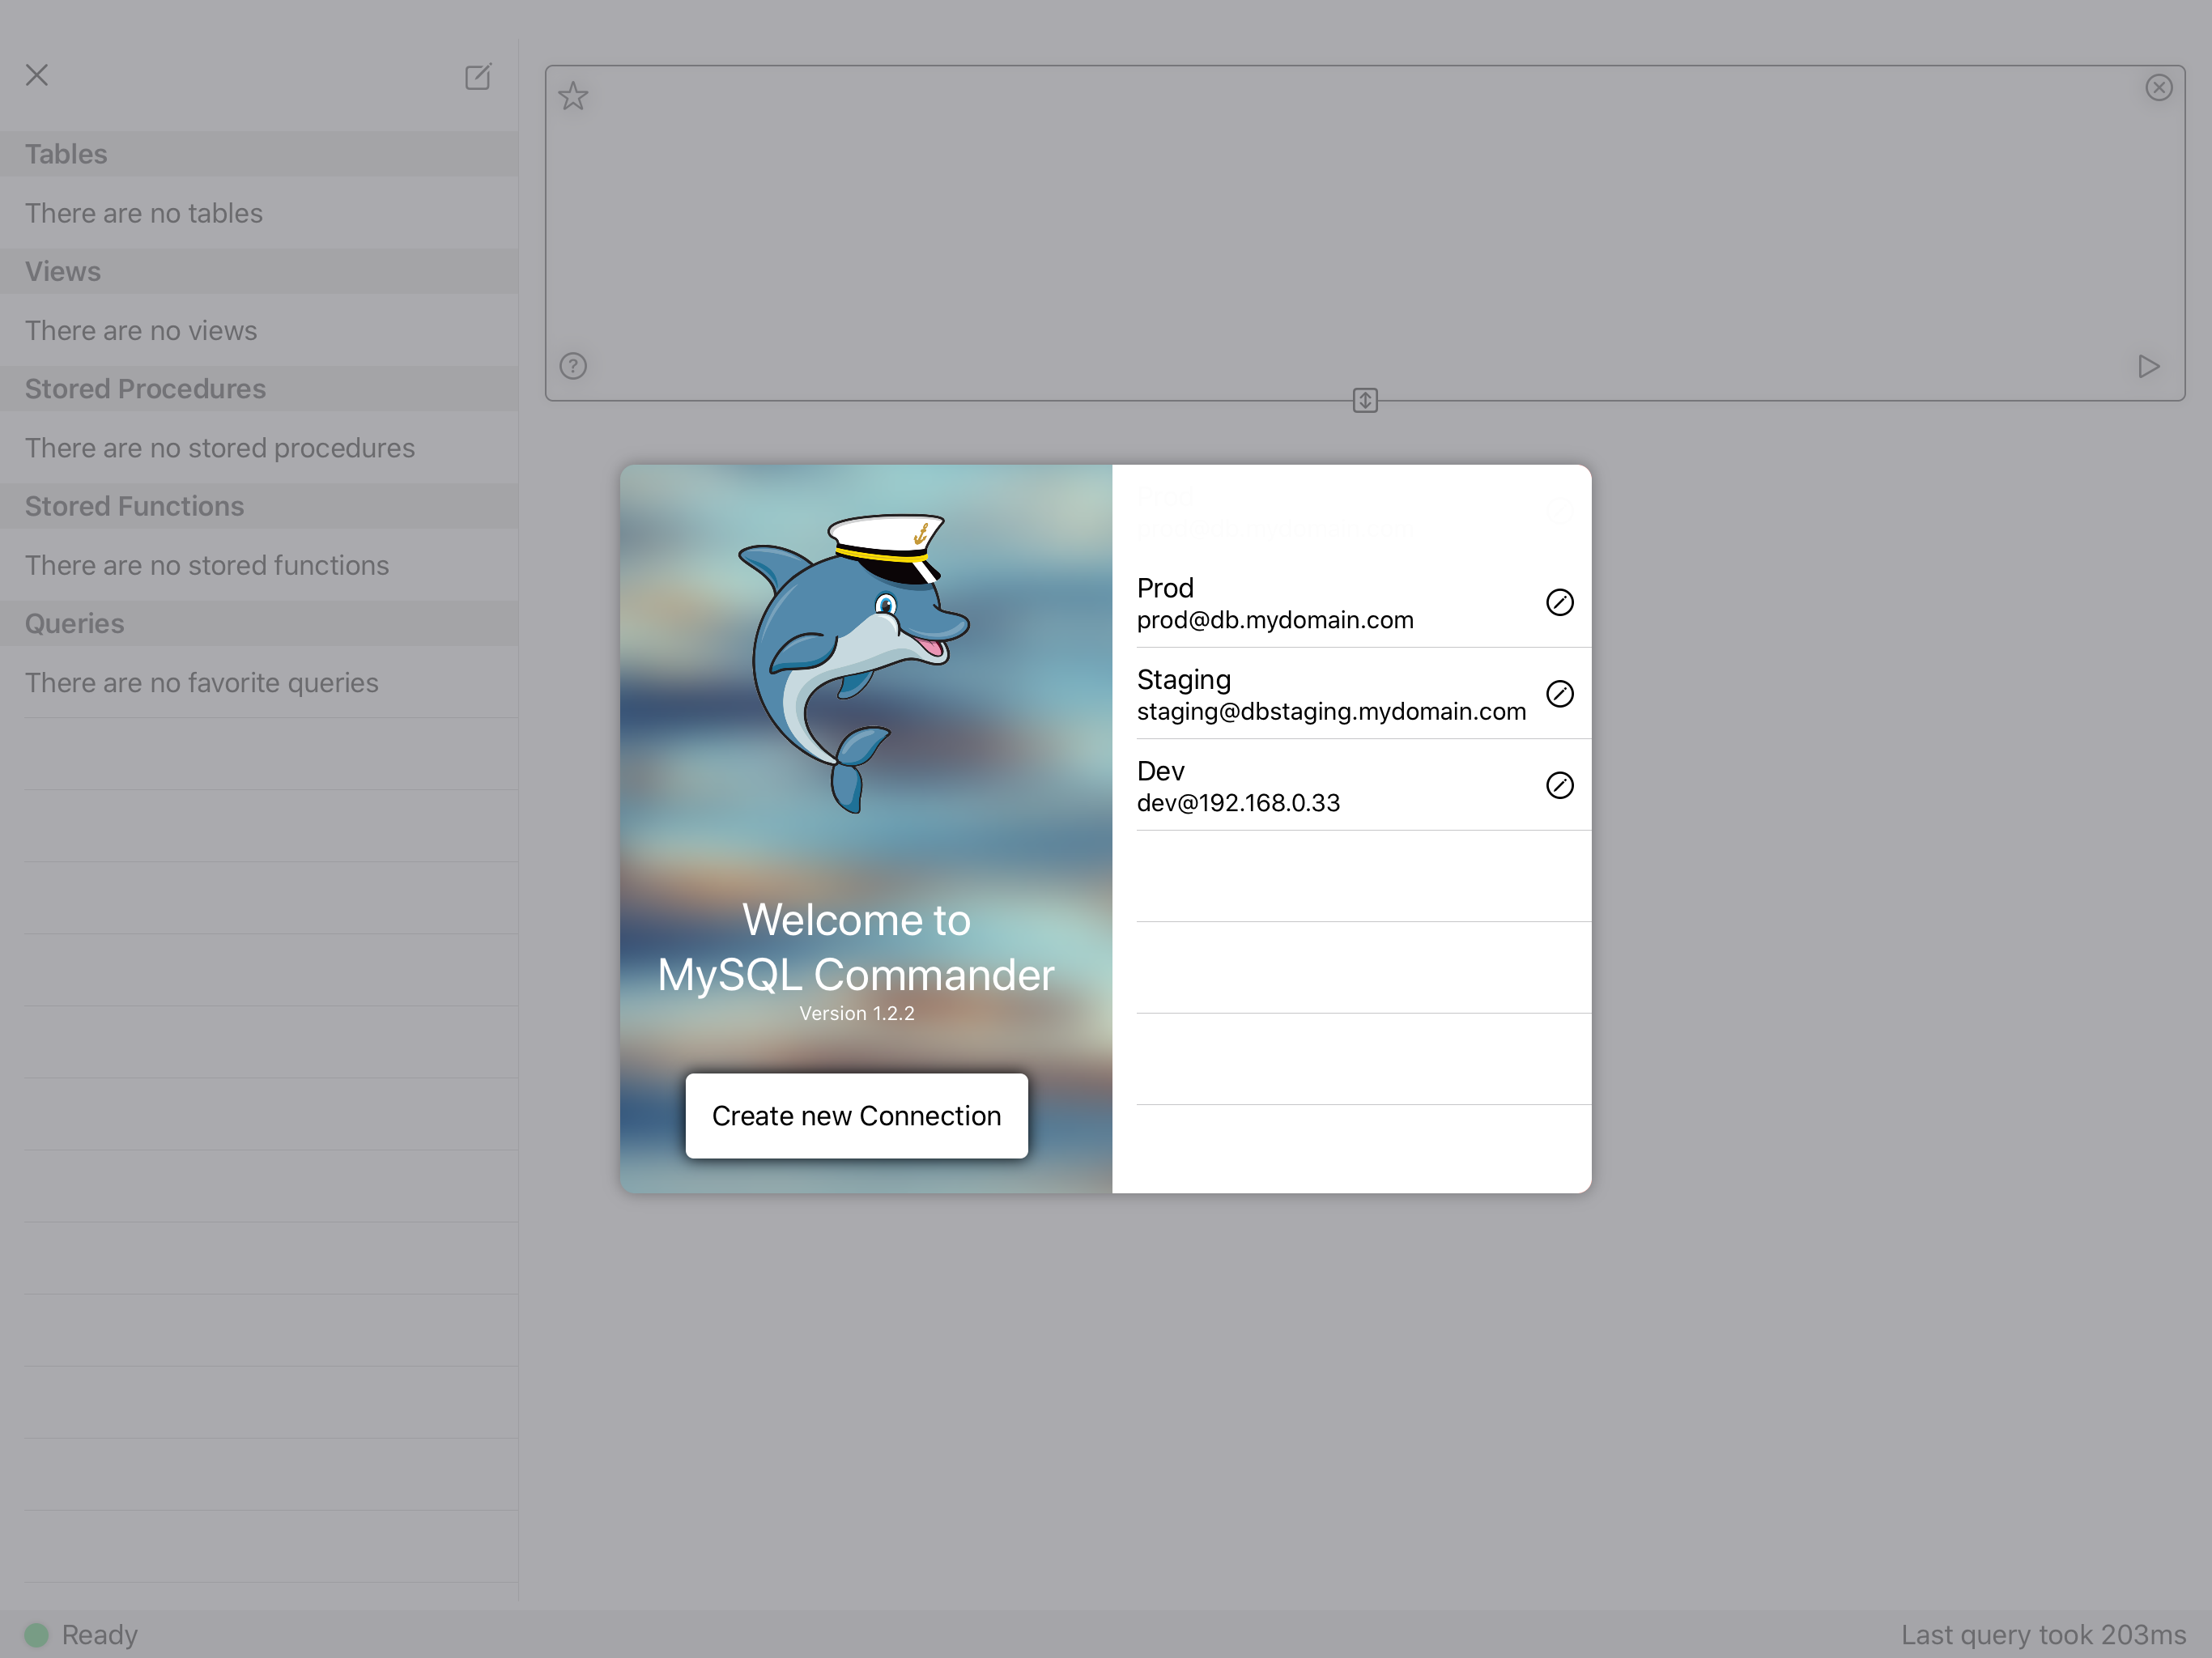2212x1658 pixels.
Task: Run the query with the play icon
Action: [x=2148, y=366]
